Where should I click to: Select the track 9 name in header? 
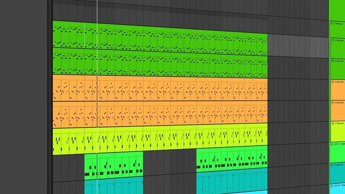(x=340, y=165)
